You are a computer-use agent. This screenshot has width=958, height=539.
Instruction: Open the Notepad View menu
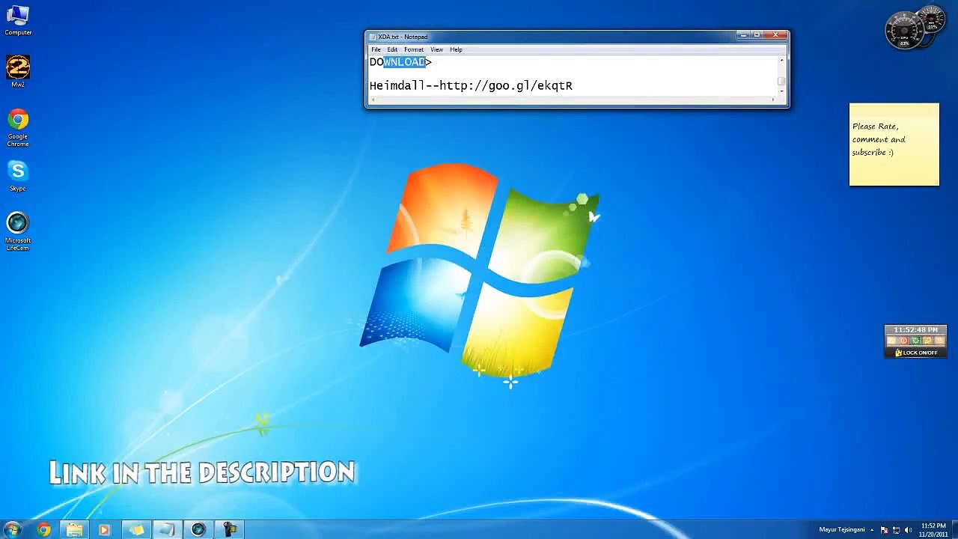coord(436,49)
